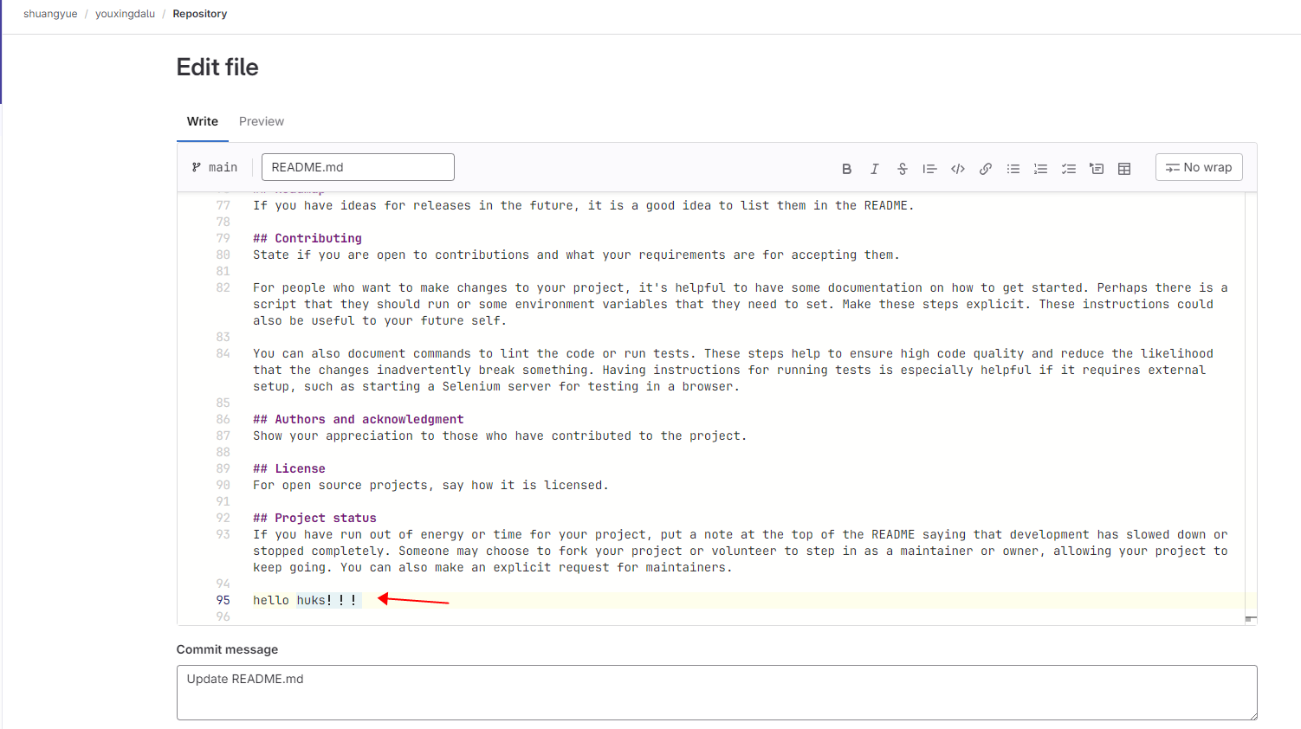Apply bold formatting from toolbar

tap(846, 169)
